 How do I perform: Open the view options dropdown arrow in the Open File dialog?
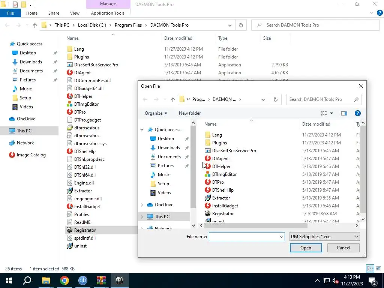click(x=331, y=113)
